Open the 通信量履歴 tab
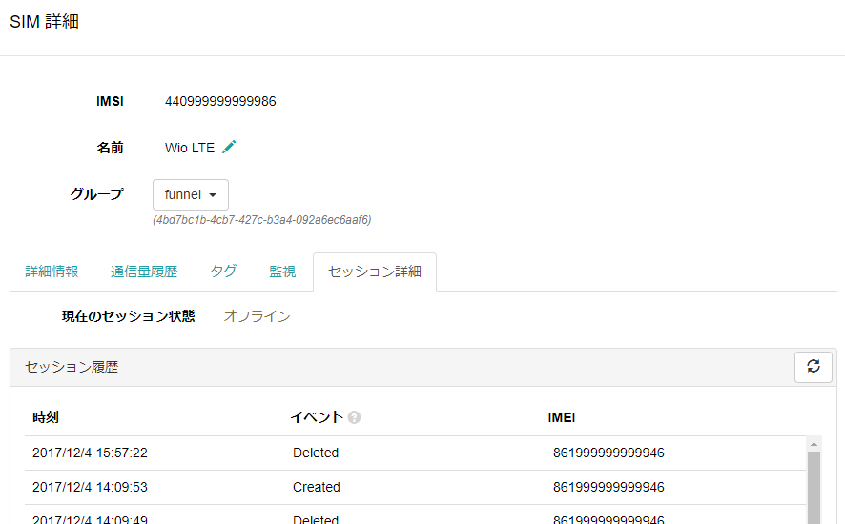 pos(144,272)
